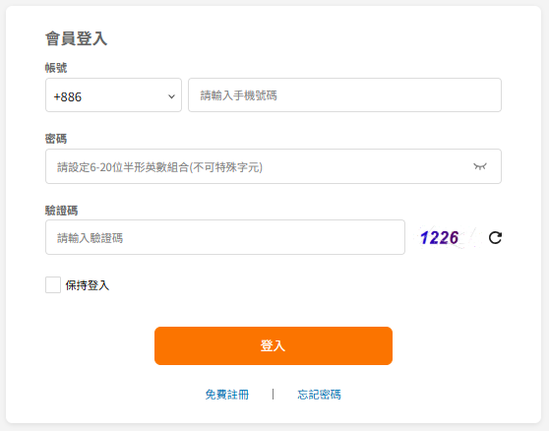Toggle password visibility eye icon
Screen dimensions: 549x431
480,166
